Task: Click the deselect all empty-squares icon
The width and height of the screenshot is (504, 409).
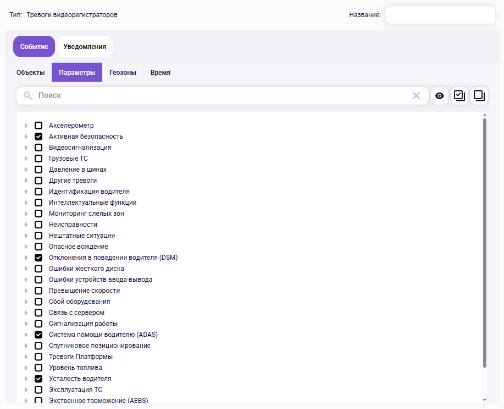Action: point(479,96)
